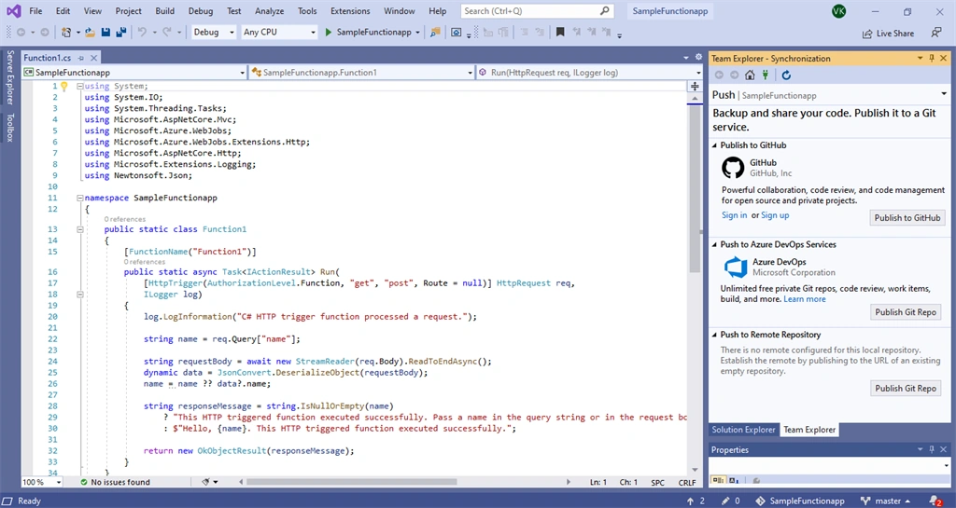
Task: Open the Any CPU platform dropdown
Action: pos(279,33)
